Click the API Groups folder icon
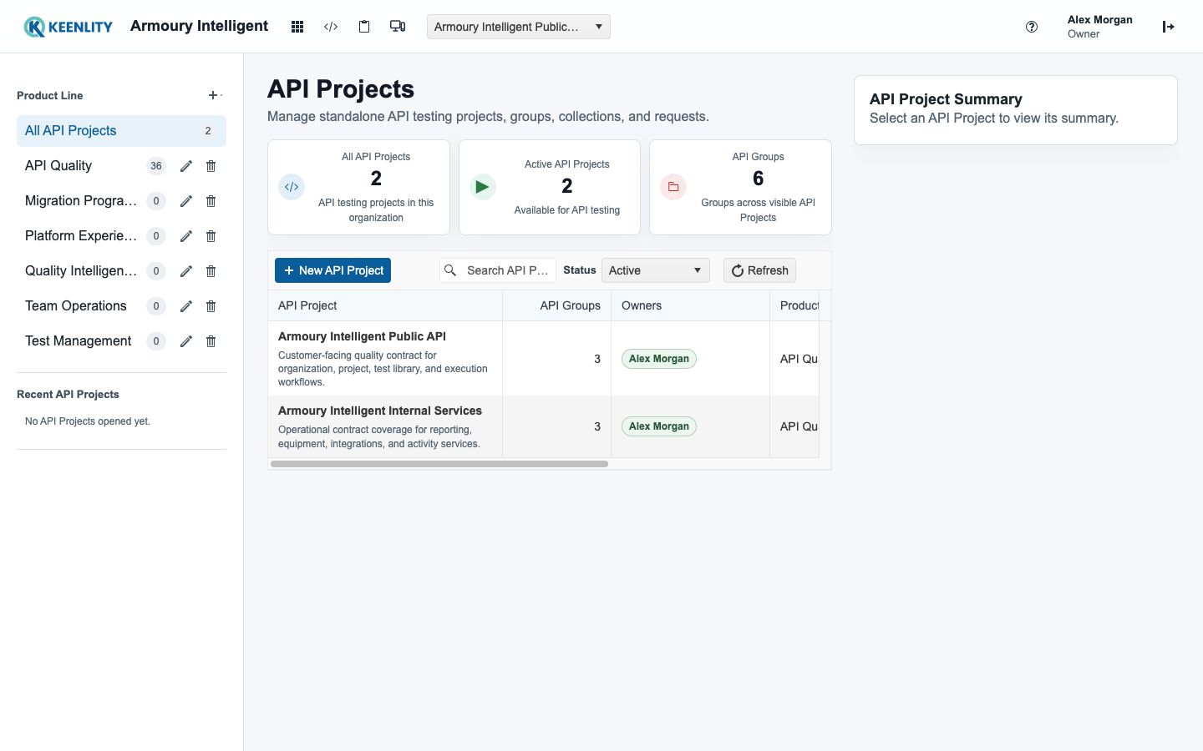1203x751 pixels. [x=673, y=187]
